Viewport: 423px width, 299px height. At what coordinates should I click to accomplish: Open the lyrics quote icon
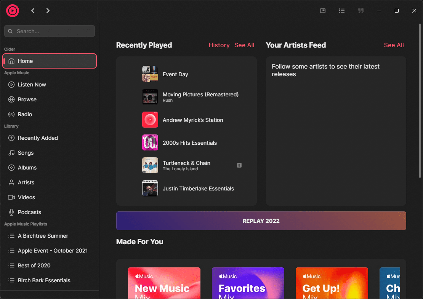click(x=361, y=11)
